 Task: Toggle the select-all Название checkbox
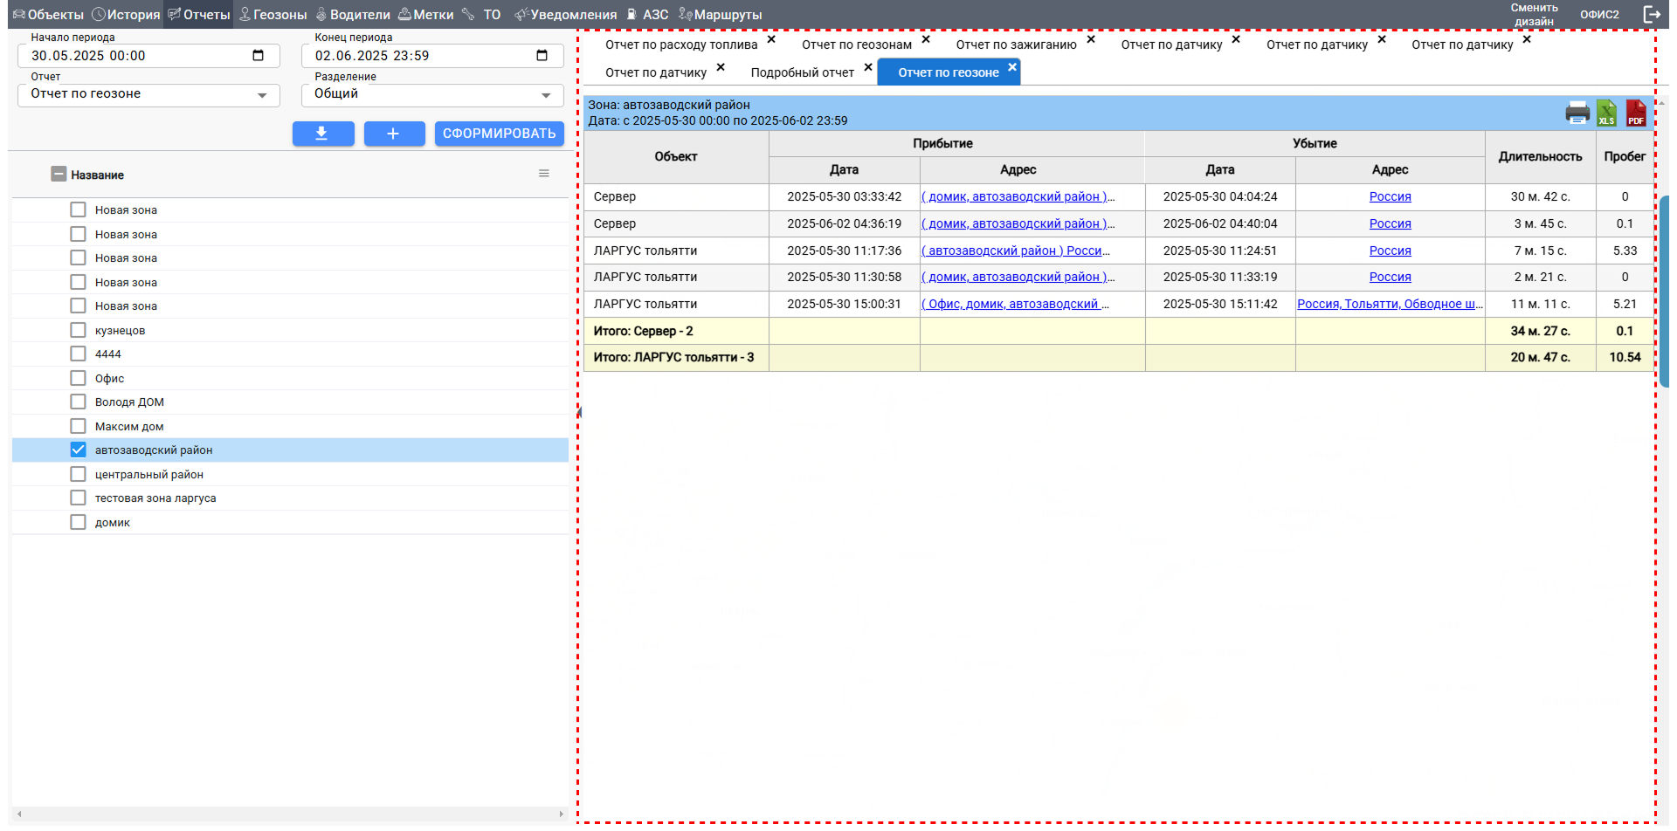point(59,175)
